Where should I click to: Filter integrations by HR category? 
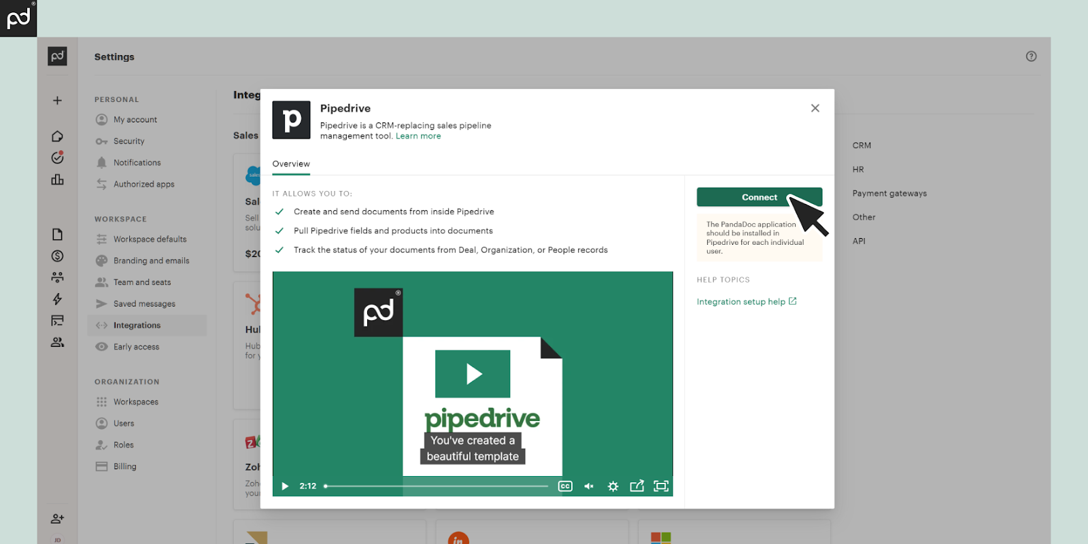click(x=858, y=169)
